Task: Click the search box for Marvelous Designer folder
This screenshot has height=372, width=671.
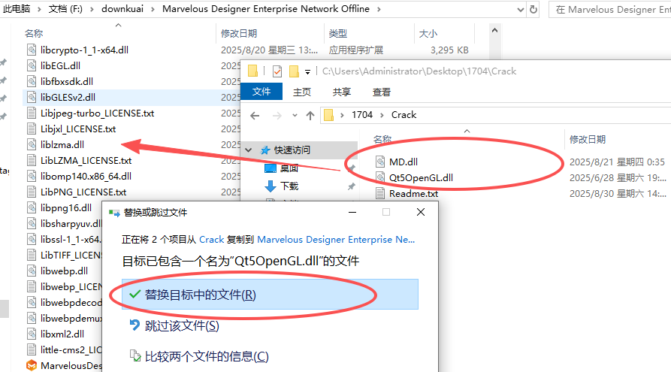Action: point(612,10)
